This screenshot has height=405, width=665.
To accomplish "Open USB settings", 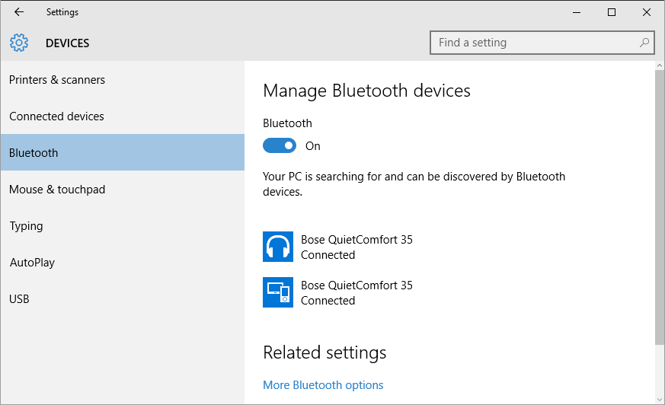I will point(122,298).
